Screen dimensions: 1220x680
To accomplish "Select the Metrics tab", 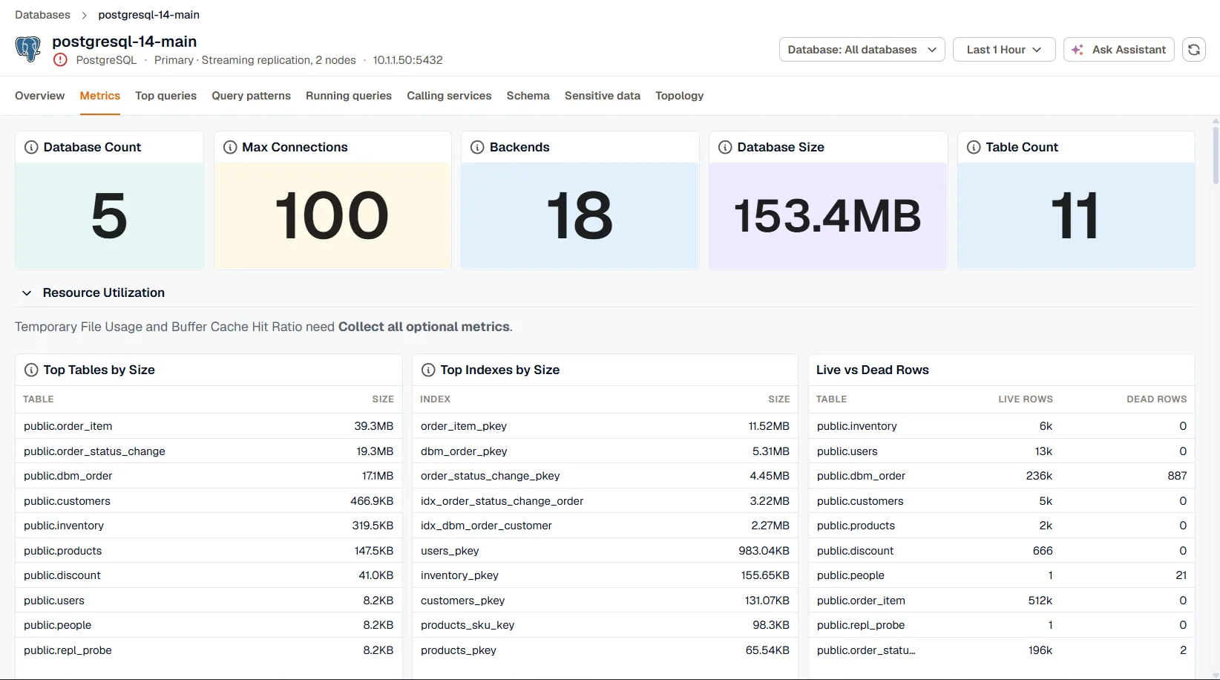I will (x=100, y=96).
